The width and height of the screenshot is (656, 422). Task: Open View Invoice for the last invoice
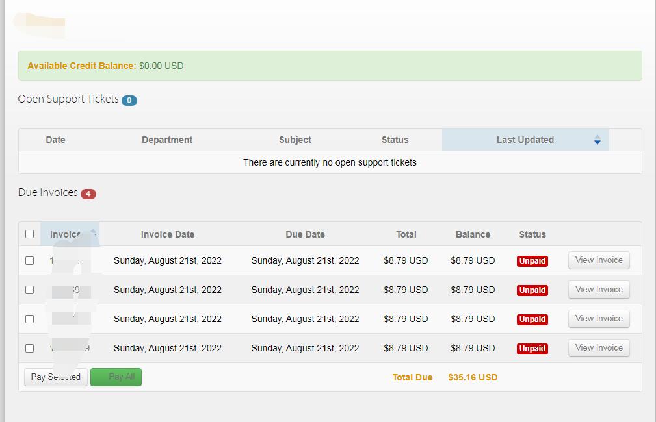coord(599,348)
